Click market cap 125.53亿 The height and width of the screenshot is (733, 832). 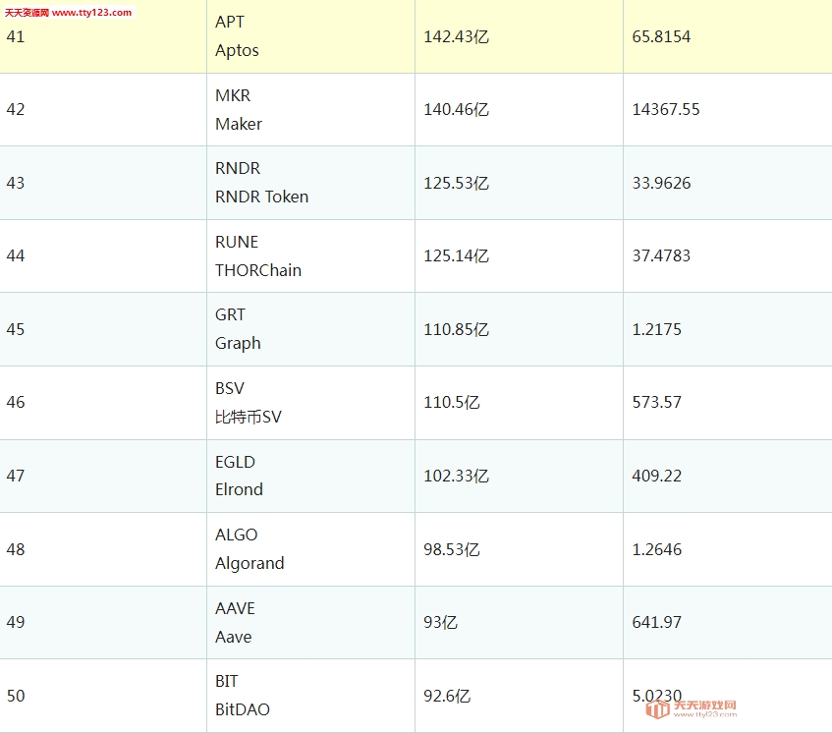[x=456, y=183]
